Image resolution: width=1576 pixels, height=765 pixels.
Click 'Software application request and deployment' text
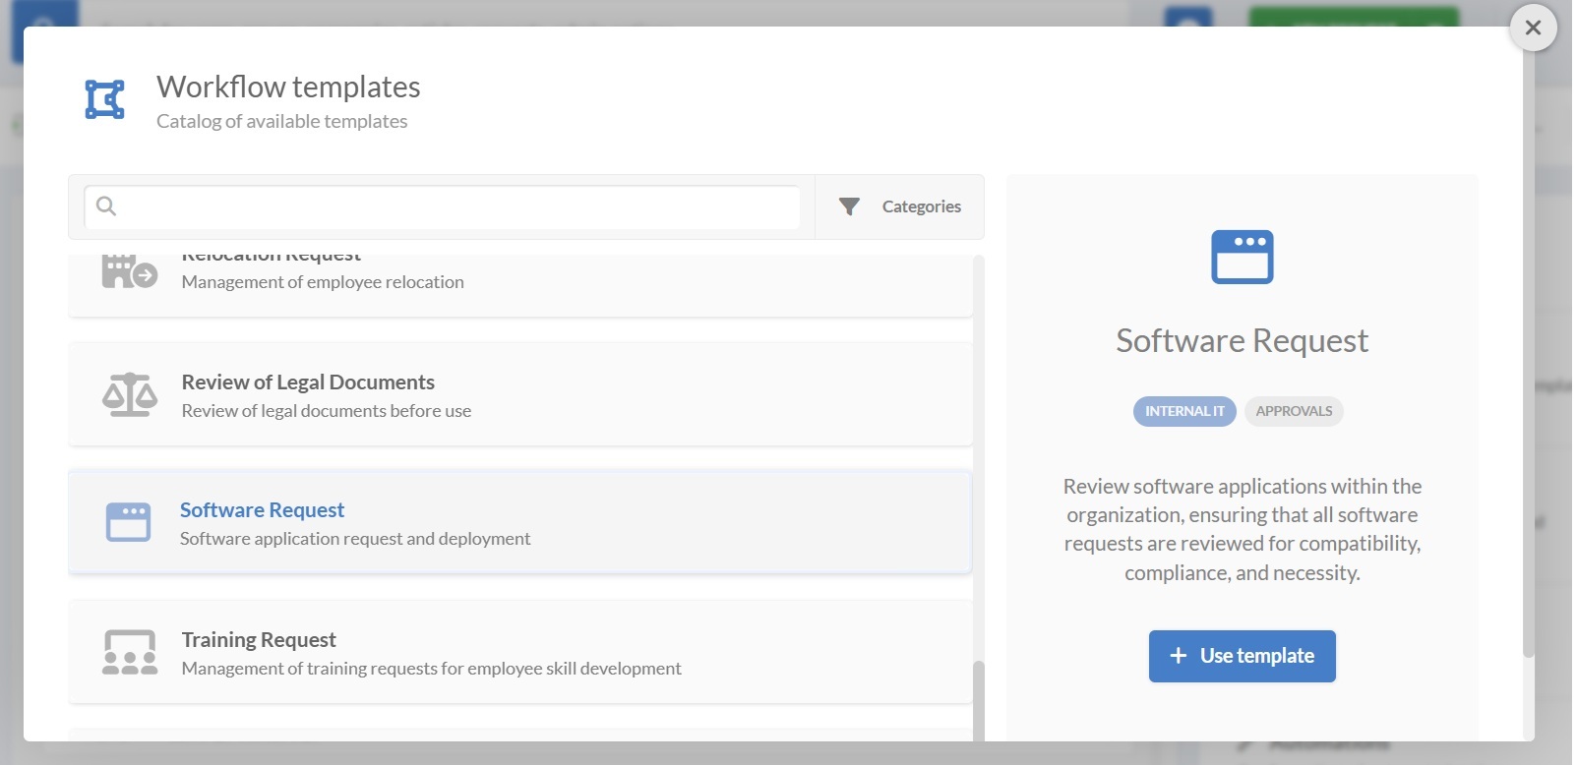point(355,539)
